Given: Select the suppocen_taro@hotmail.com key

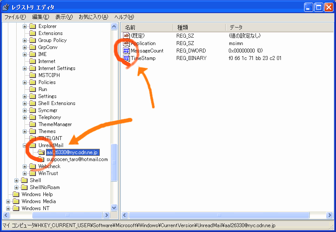Looking at the screenshot, I should 77,159.
